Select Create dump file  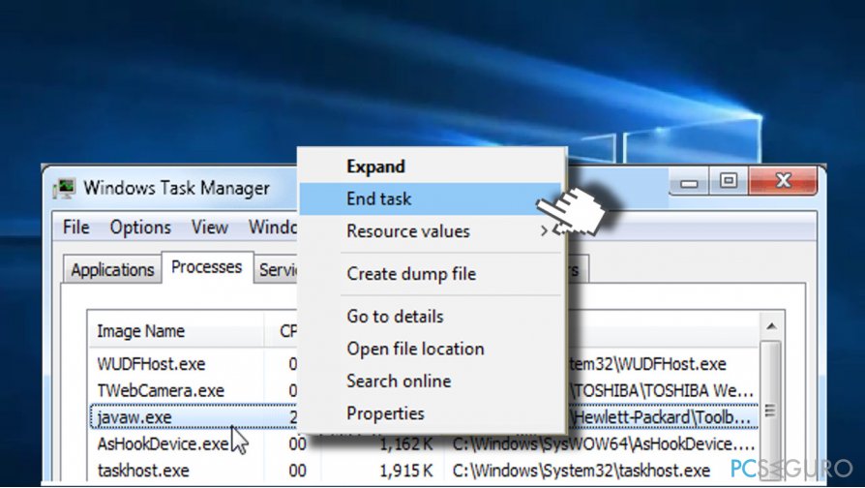click(411, 274)
